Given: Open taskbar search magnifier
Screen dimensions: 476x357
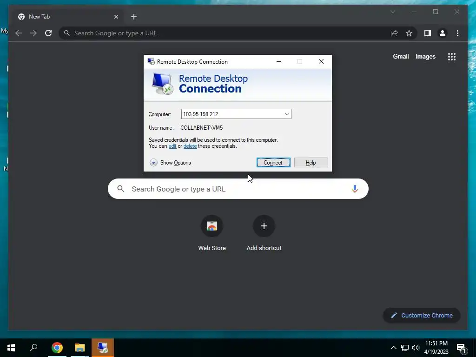Looking at the screenshot, I should 33,348.
